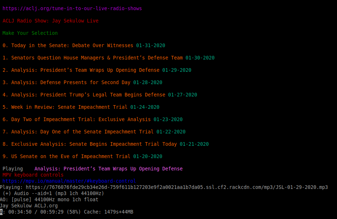Screen dimensions: 337x219
Task: Select item 0 'Today in the Senate: Debate Over Witnesses'
Action: point(68,45)
